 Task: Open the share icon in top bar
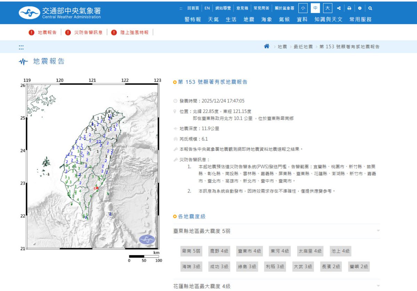coord(338,8)
